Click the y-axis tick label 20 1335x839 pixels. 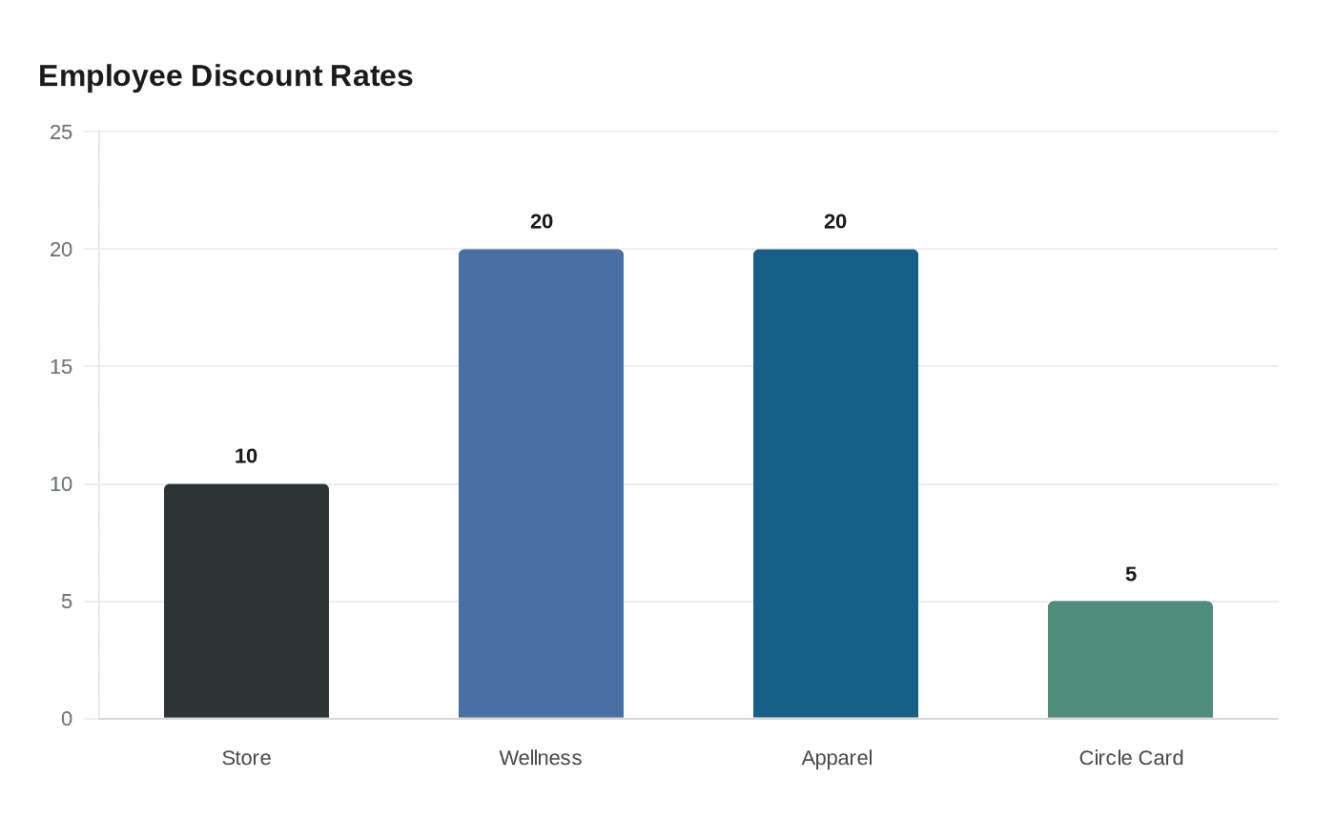click(61, 250)
